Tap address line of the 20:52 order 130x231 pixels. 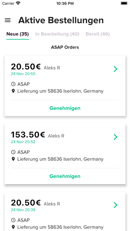(x=60, y=159)
